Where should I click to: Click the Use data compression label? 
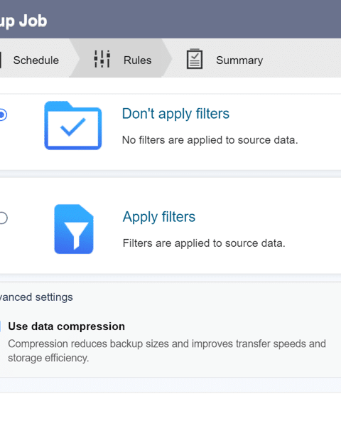(x=66, y=326)
